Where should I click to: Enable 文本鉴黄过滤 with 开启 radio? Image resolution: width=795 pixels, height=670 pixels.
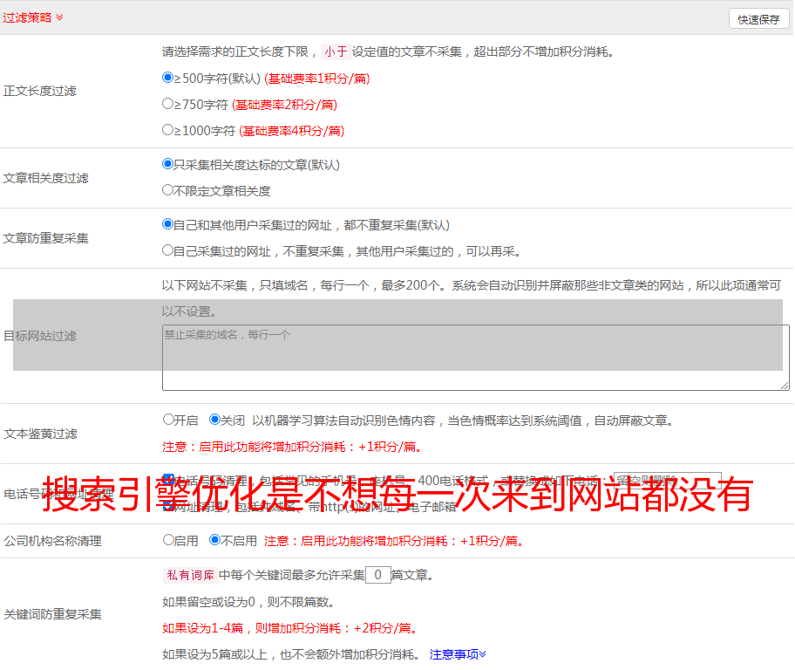pyautogui.click(x=168, y=420)
